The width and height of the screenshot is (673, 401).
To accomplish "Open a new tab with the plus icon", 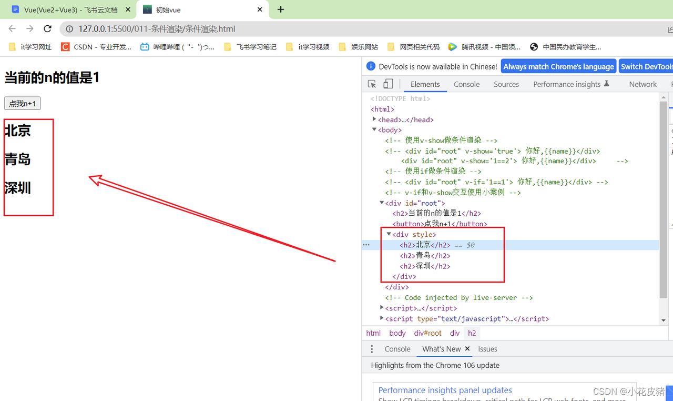I will pyautogui.click(x=281, y=9).
